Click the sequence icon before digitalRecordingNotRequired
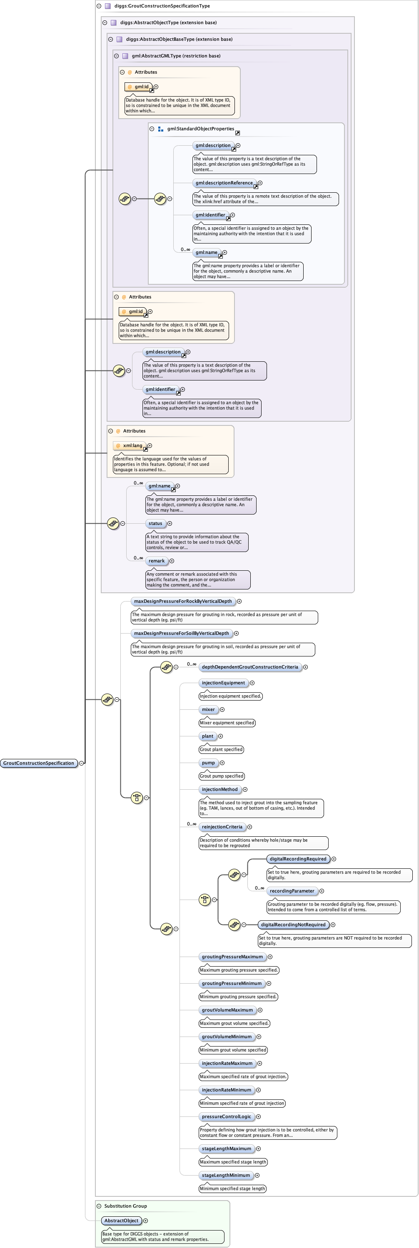This screenshot has width=419, height=1248. tap(234, 925)
